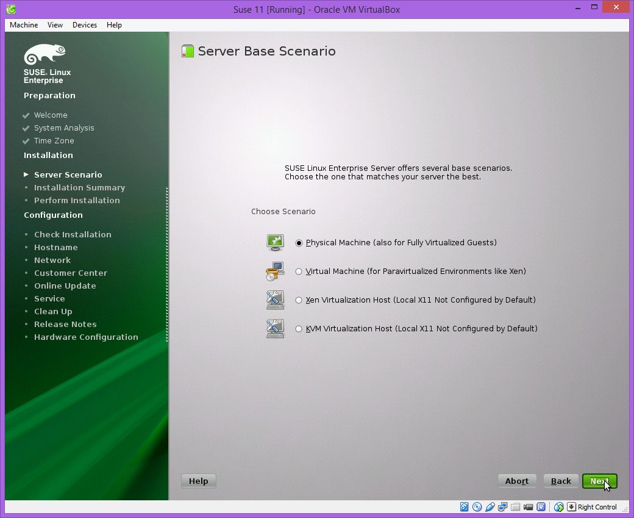Open the VirtualBox Help menu

[x=114, y=24]
